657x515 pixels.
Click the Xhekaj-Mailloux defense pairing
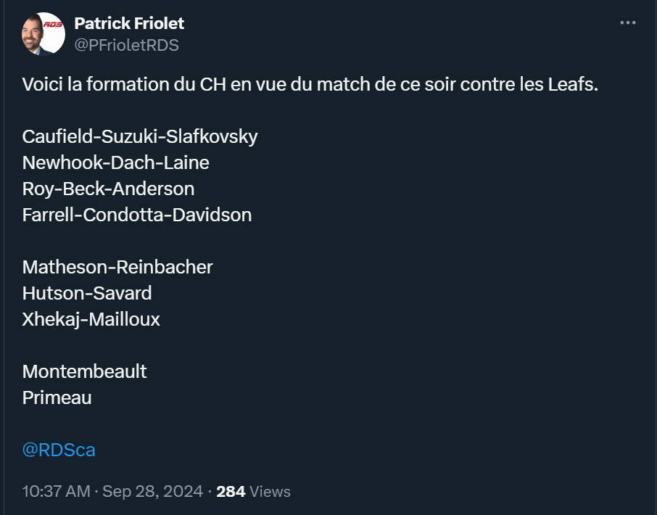(x=91, y=319)
